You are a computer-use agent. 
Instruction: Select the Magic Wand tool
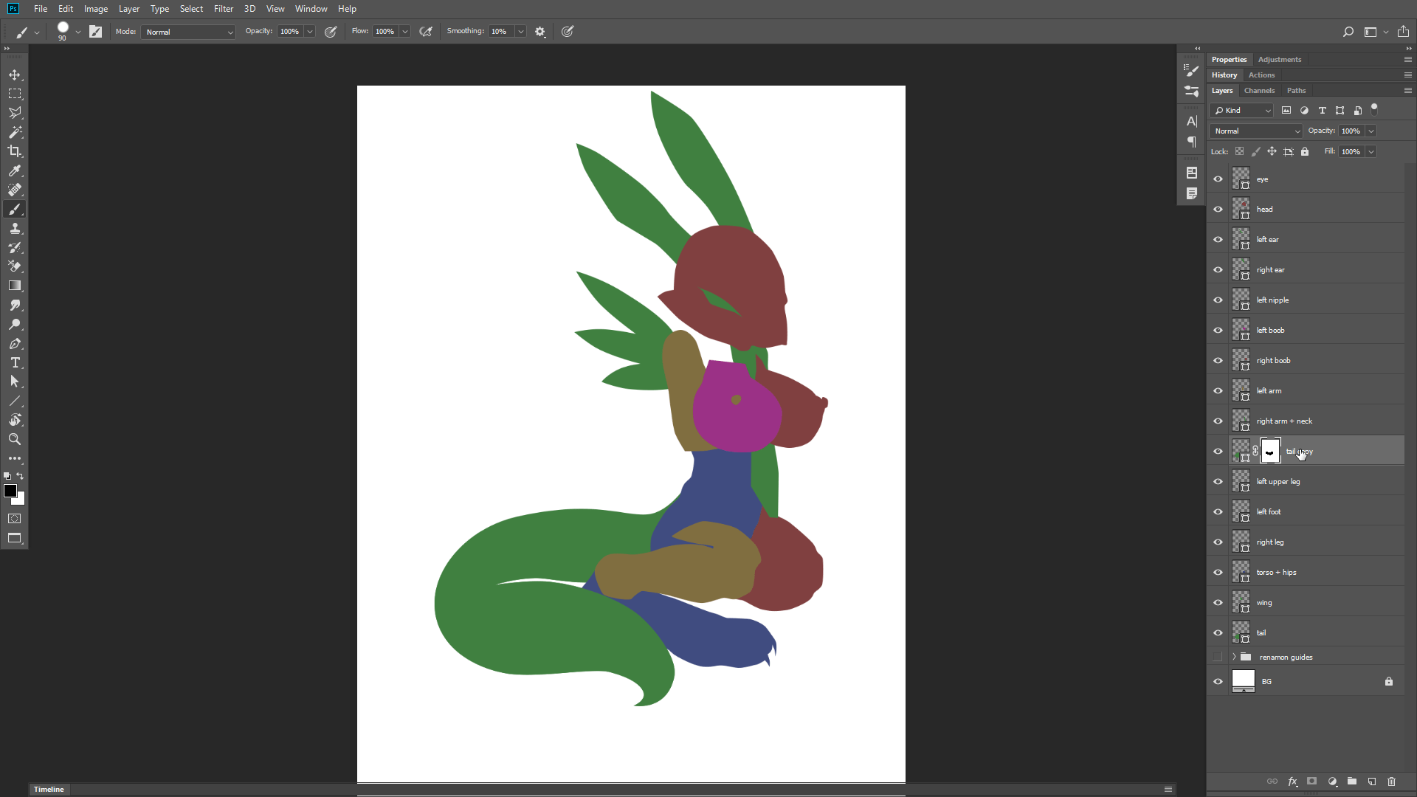click(15, 132)
